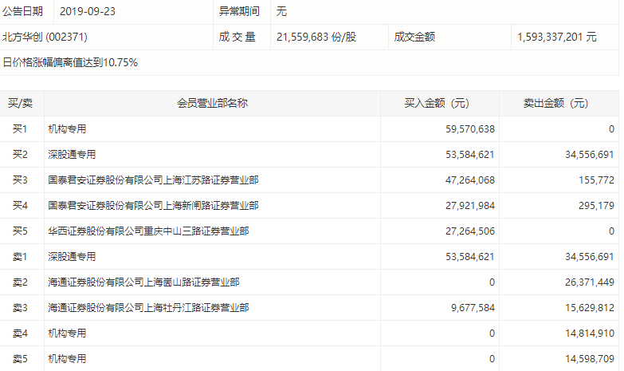Select the 异常期间 value 无

281,11
